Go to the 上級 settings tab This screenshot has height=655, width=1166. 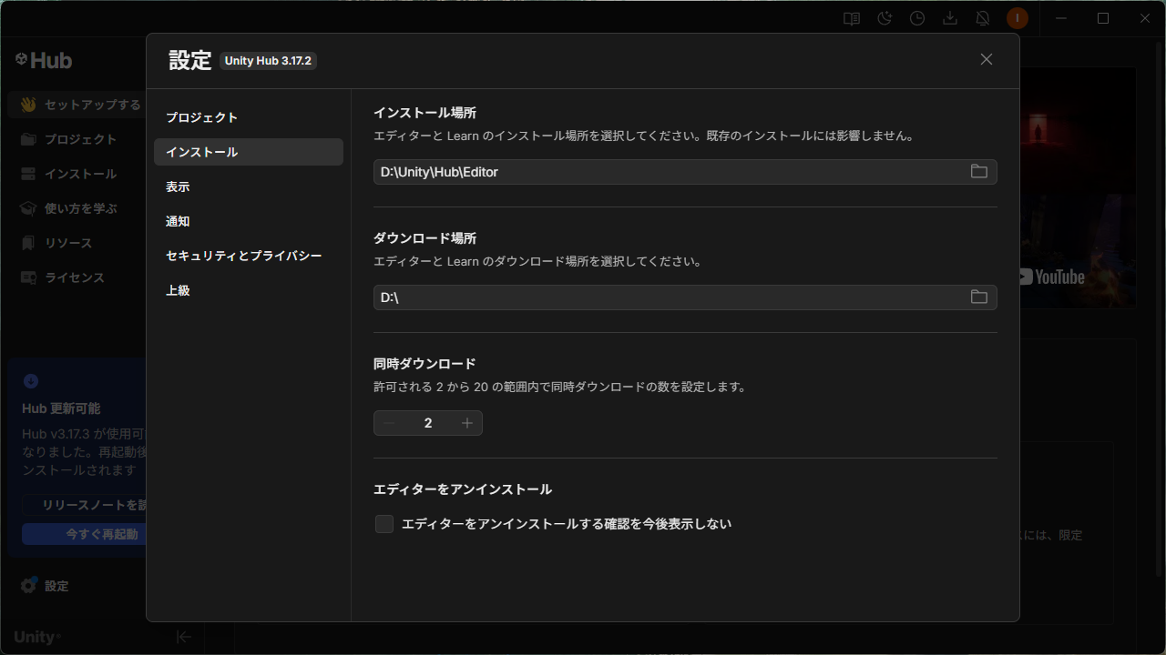coord(178,290)
